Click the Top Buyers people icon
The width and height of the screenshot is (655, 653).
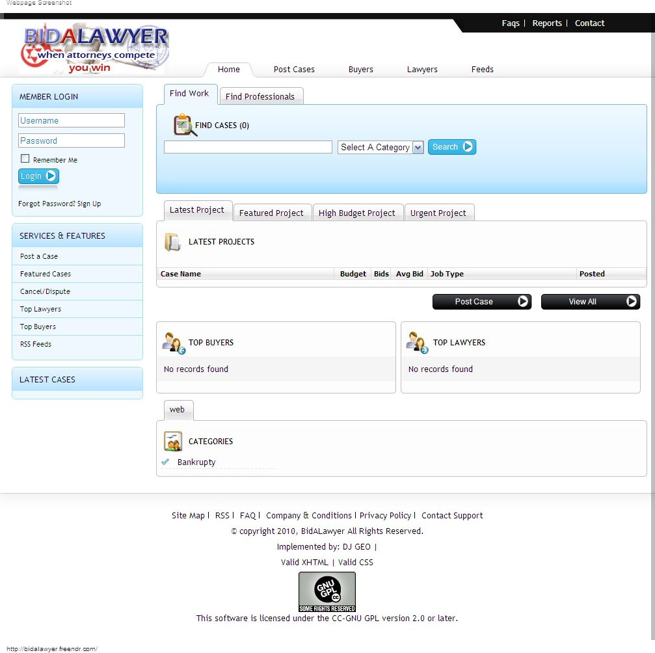(x=174, y=343)
